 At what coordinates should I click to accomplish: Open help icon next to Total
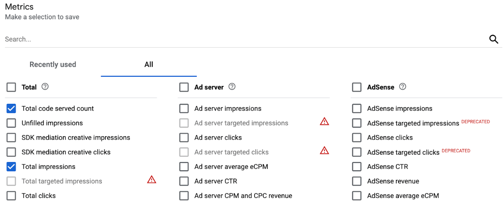[x=45, y=87]
